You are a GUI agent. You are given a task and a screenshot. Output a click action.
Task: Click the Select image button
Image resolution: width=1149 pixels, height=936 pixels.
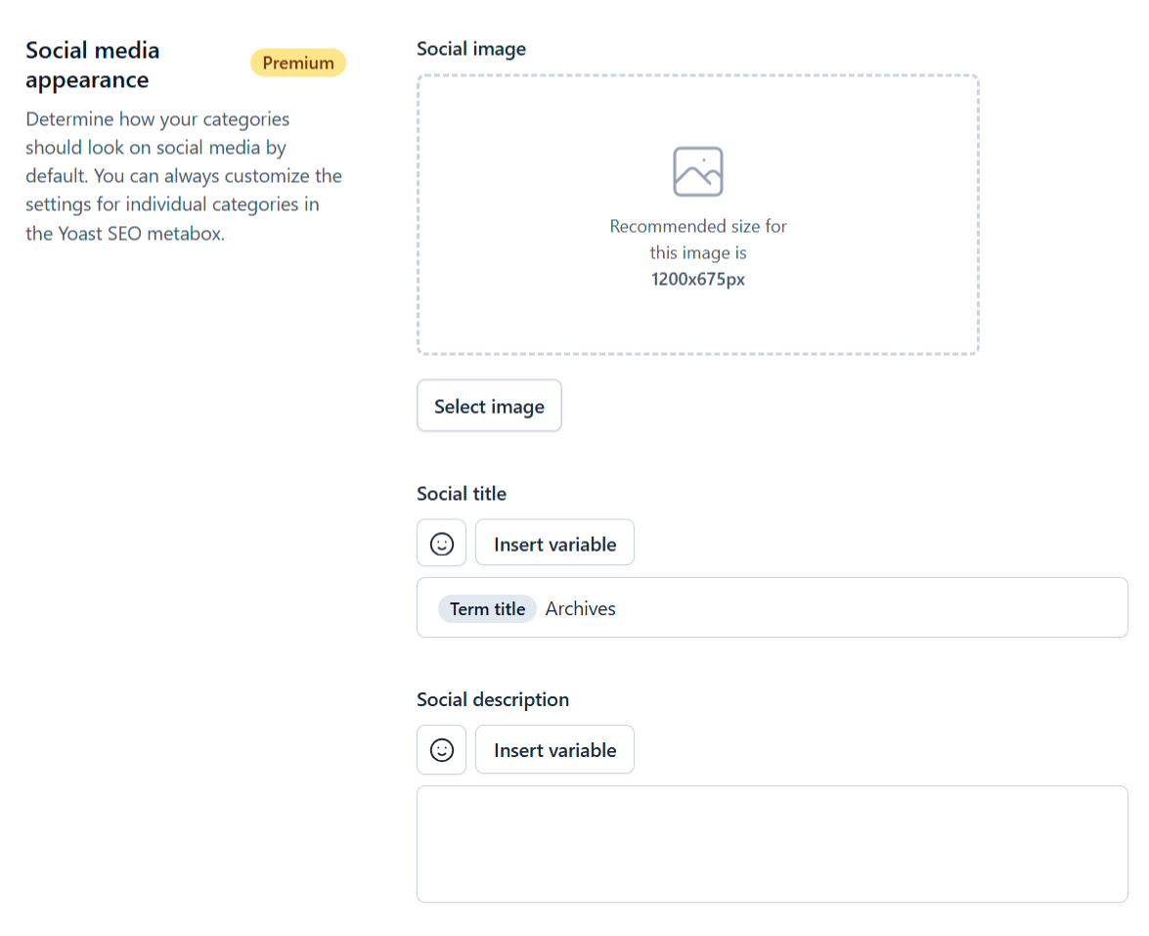[489, 406]
